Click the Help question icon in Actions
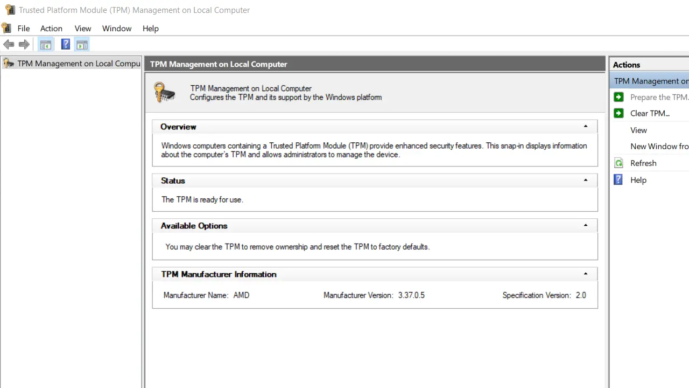Screen dimensions: 689x388 point(619,180)
